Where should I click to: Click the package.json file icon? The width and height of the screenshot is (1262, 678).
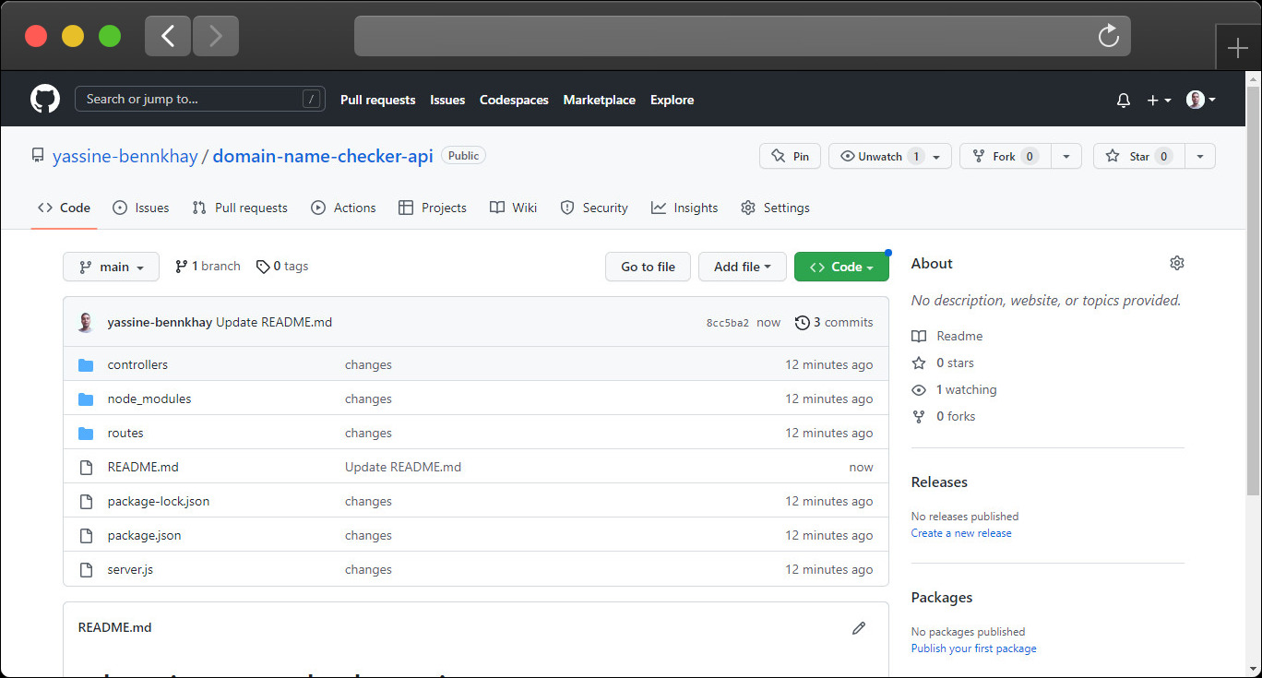86,535
